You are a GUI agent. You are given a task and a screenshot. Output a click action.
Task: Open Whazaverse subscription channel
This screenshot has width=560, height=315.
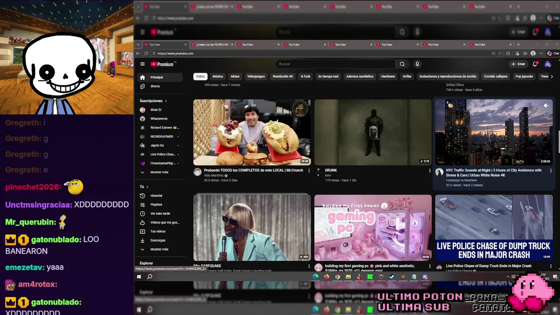(159, 119)
